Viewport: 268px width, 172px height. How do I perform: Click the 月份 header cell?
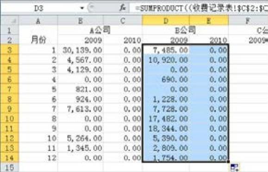coord(38,40)
